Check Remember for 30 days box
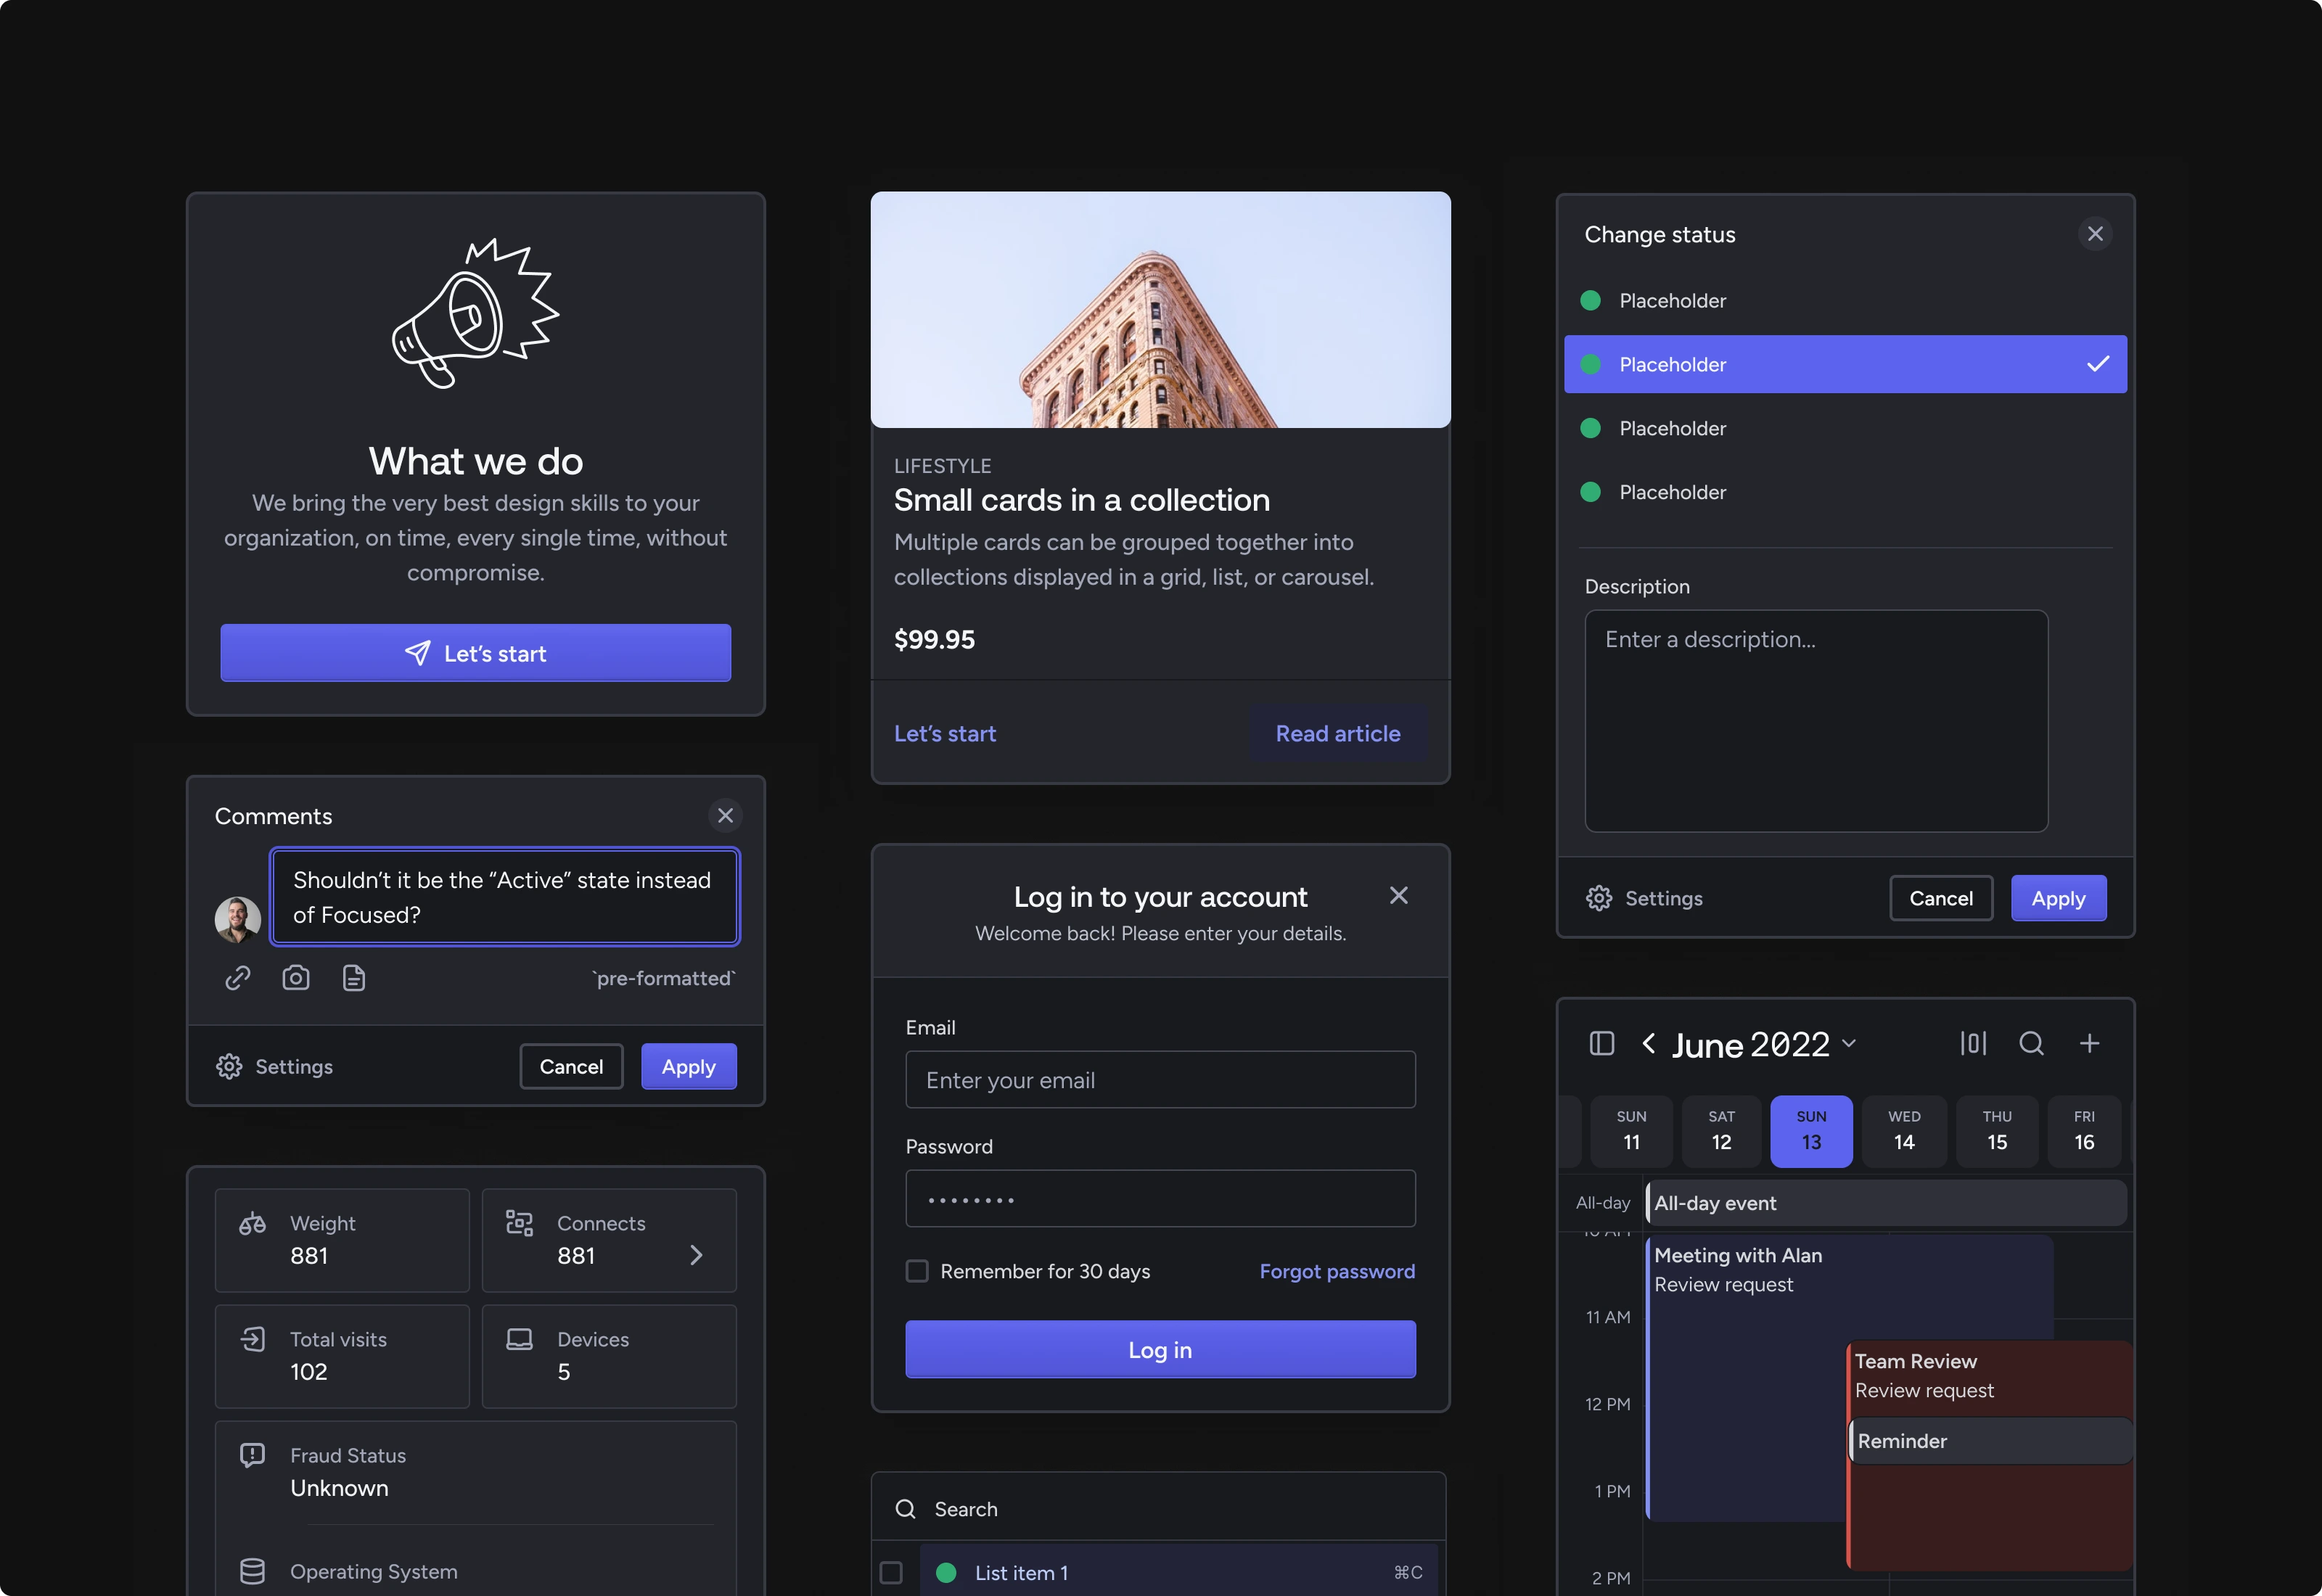2322x1596 pixels. pos(917,1271)
